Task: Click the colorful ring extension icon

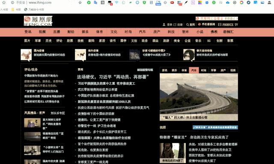Action: [x=241, y=3]
